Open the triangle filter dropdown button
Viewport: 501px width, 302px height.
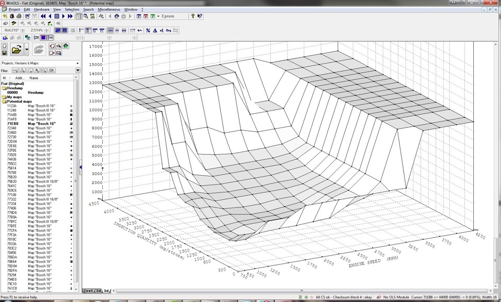click(22, 70)
